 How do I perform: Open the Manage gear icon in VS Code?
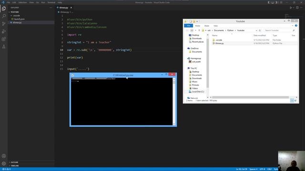(x=4, y=163)
